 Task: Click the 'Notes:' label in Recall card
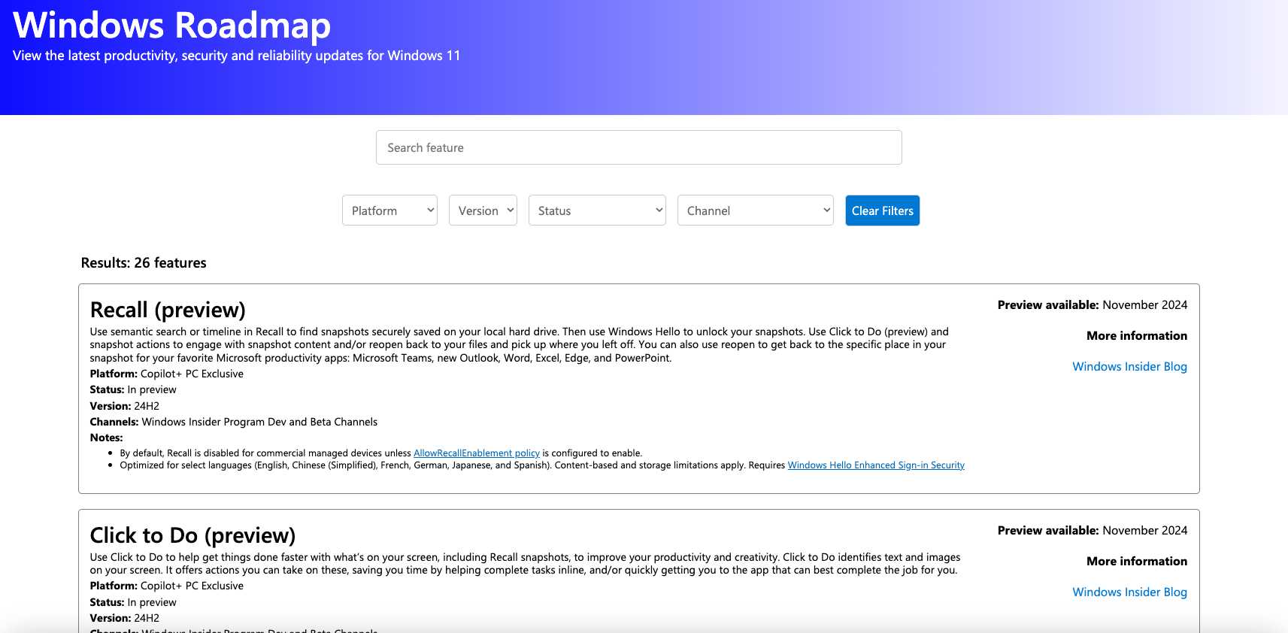coord(106,438)
